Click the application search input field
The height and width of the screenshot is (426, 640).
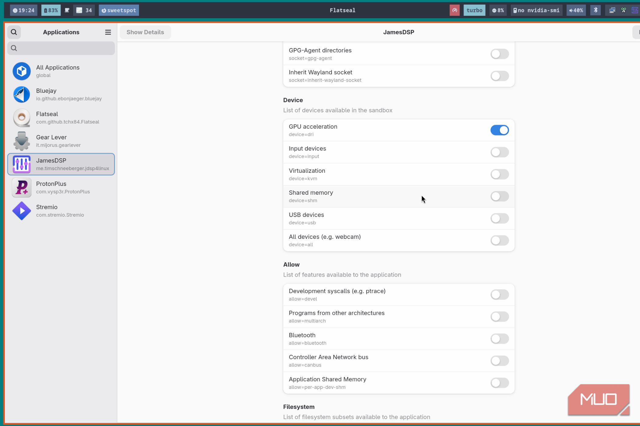[x=61, y=48]
